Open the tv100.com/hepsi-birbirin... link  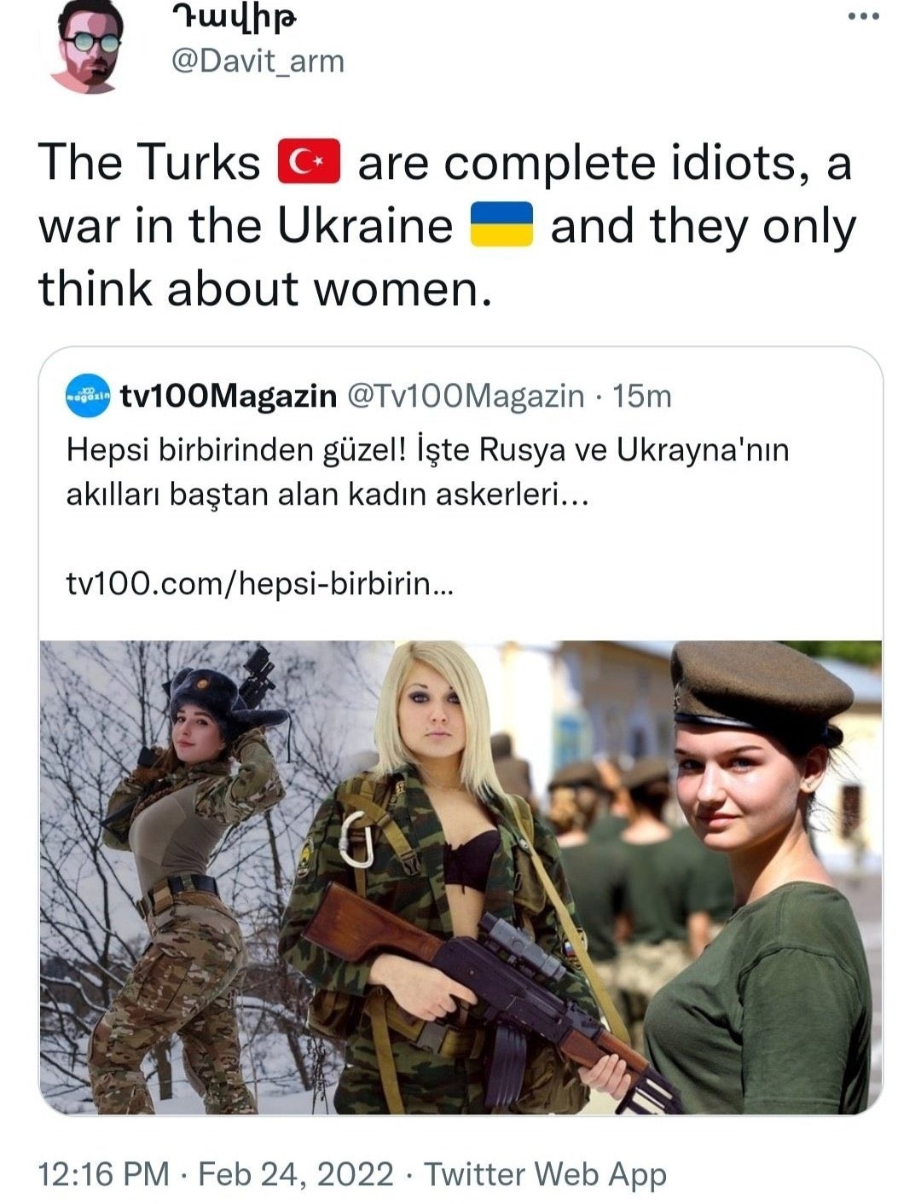click(260, 583)
